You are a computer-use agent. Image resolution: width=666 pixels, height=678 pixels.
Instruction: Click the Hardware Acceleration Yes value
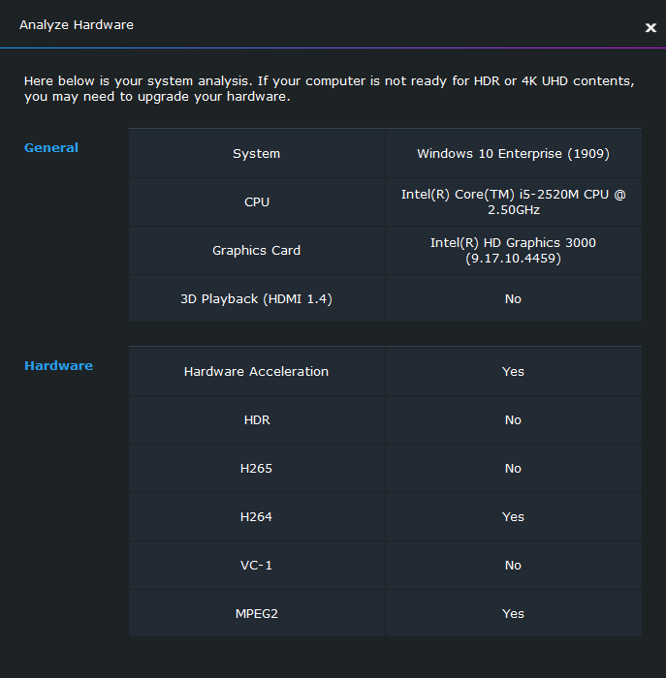point(513,372)
